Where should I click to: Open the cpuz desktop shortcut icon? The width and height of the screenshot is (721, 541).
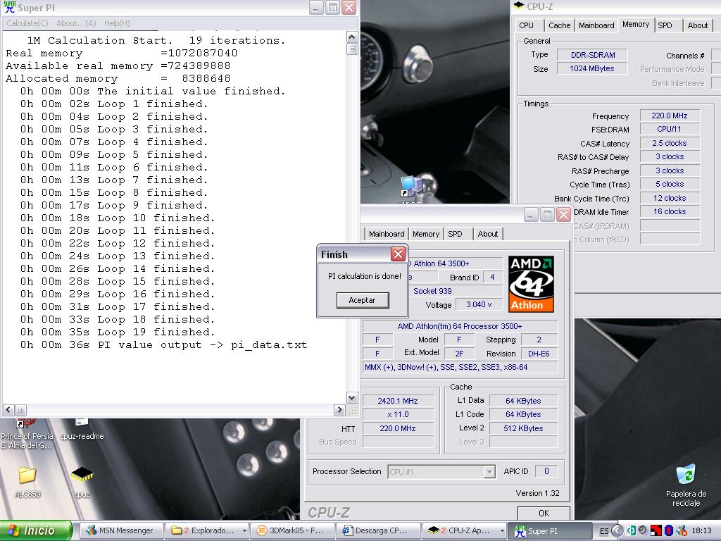(x=82, y=475)
